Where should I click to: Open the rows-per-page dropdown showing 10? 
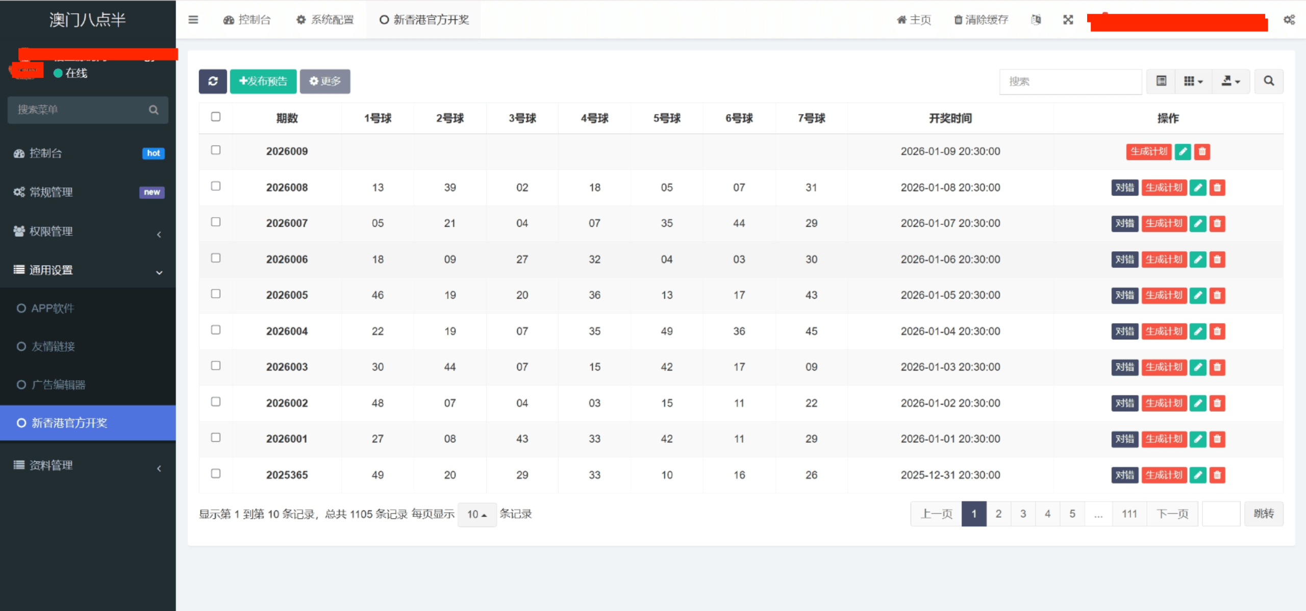(x=476, y=514)
